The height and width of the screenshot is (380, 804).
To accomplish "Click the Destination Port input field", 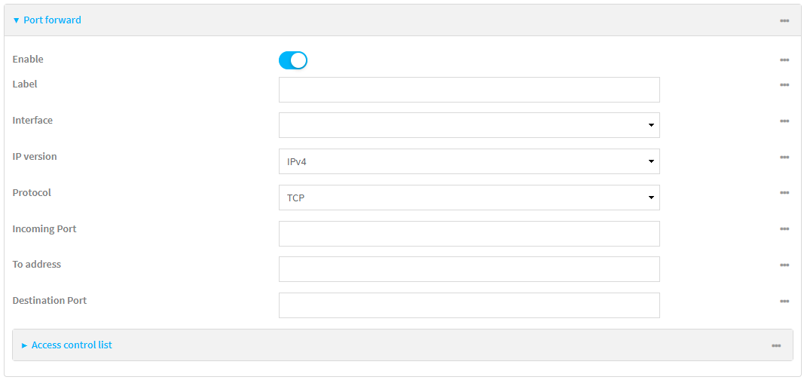I will pos(469,305).
